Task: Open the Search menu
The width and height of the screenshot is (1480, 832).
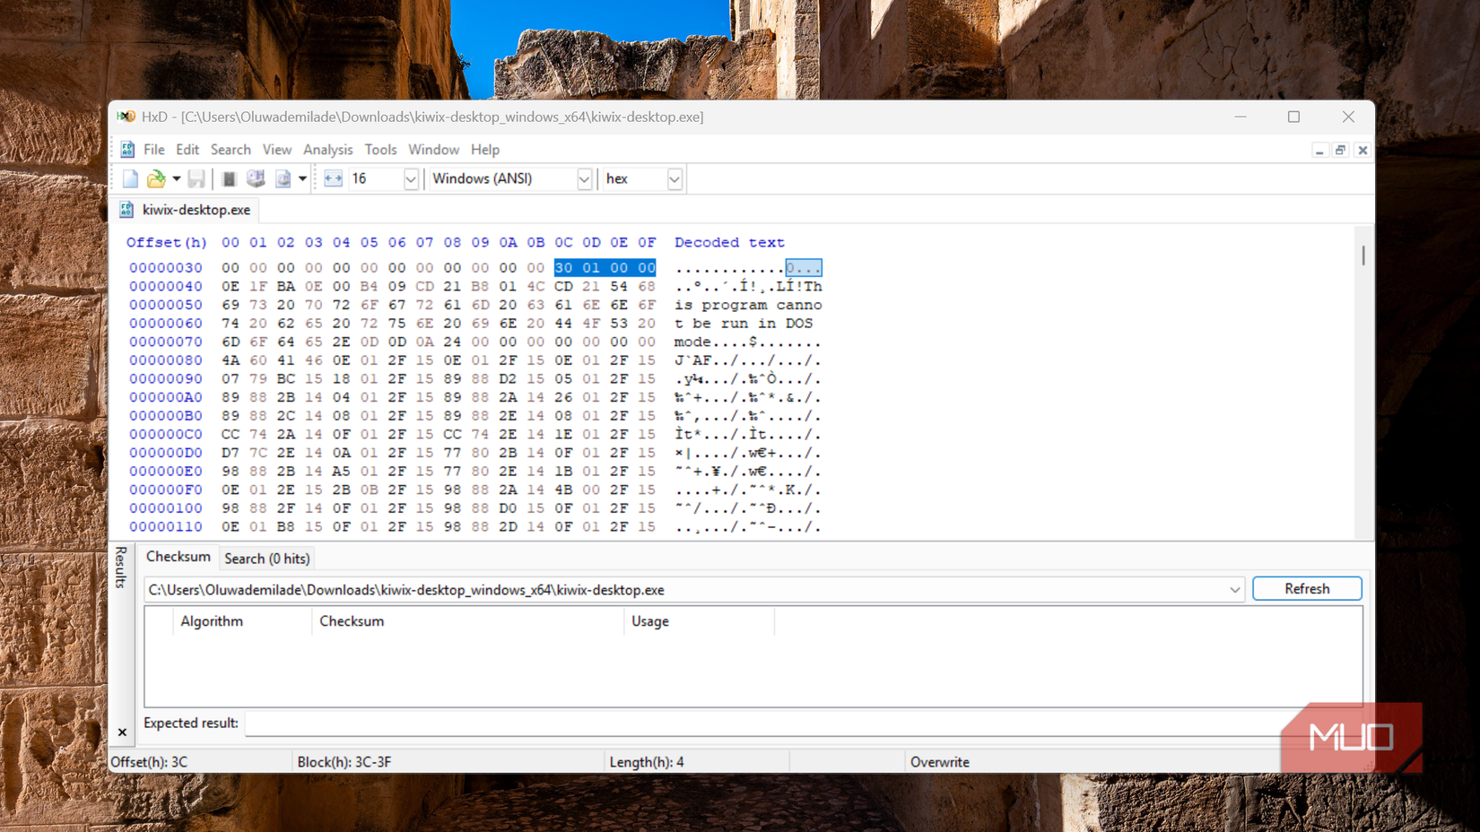Action: point(231,150)
